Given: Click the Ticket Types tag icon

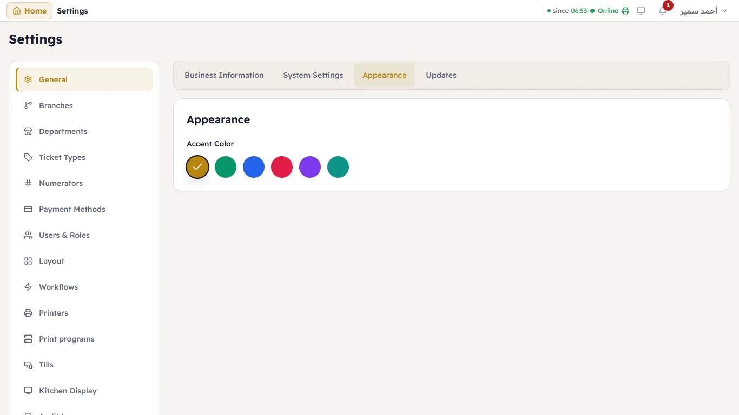Looking at the screenshot, I should point(28,157).
